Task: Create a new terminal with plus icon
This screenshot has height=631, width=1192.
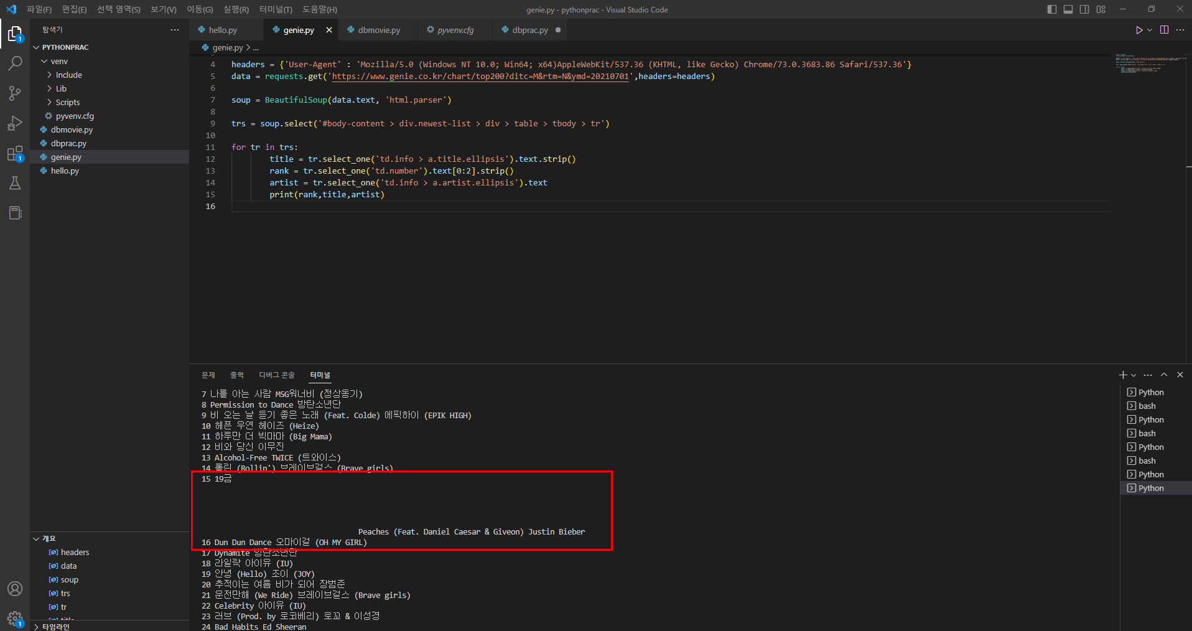Action: click(1122, 375)
